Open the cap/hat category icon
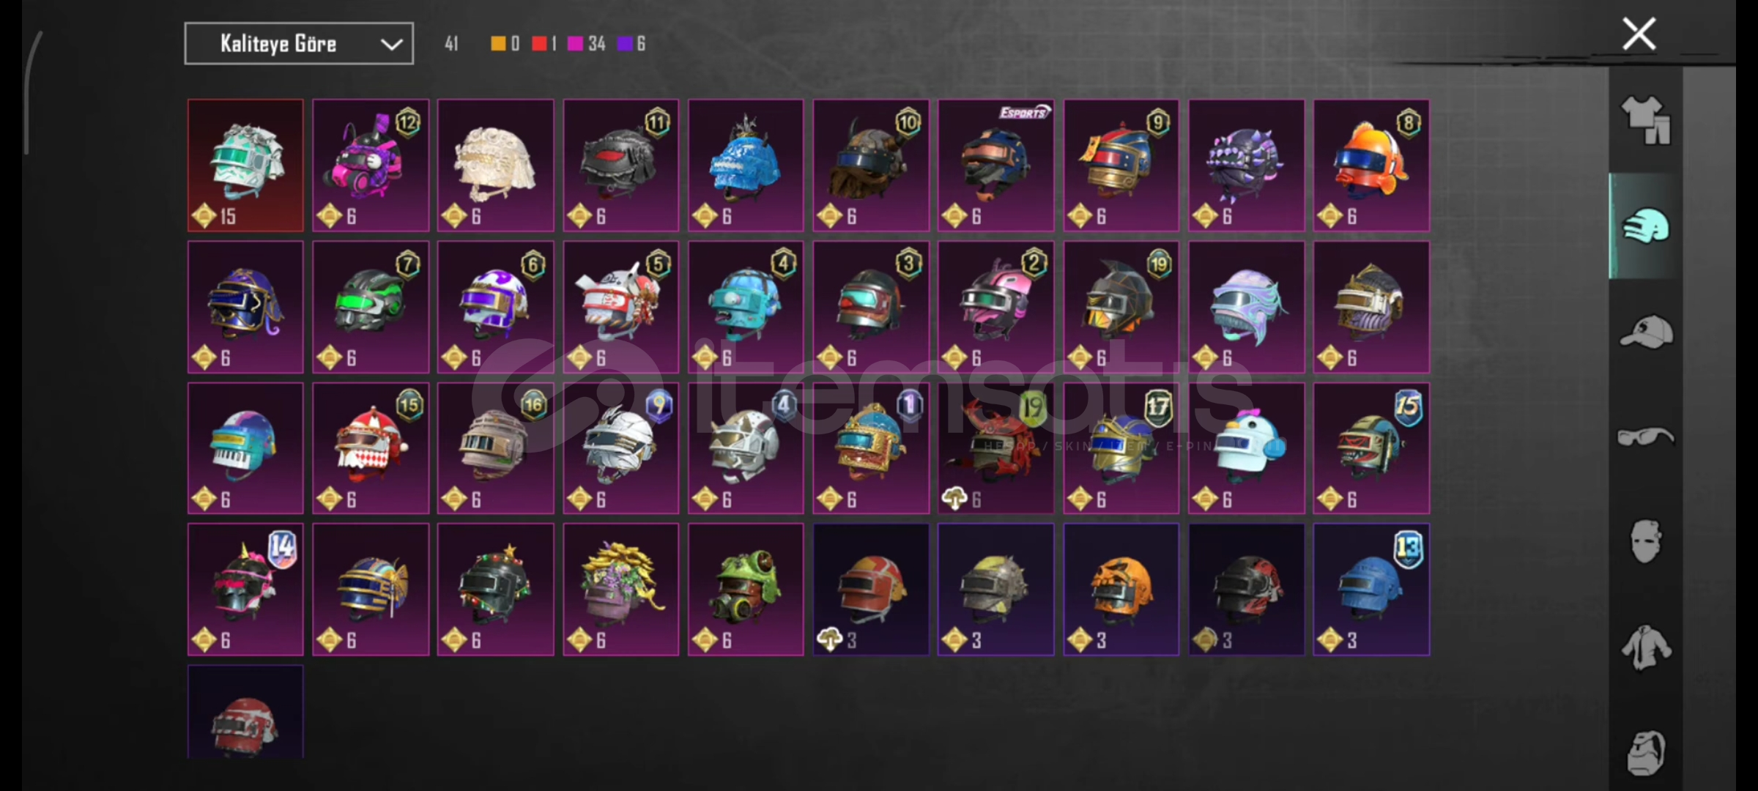1758x791 pixels. [x=1645, y=332]
